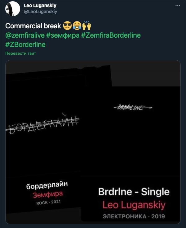186x228 pixels.
Task: Click the raised hands emoji
Action: point(86,26)
